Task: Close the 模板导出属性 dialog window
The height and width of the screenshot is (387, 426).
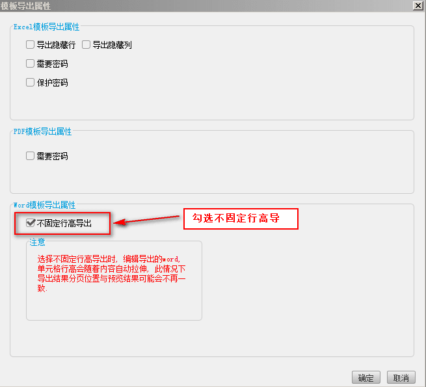Action: 418,5
